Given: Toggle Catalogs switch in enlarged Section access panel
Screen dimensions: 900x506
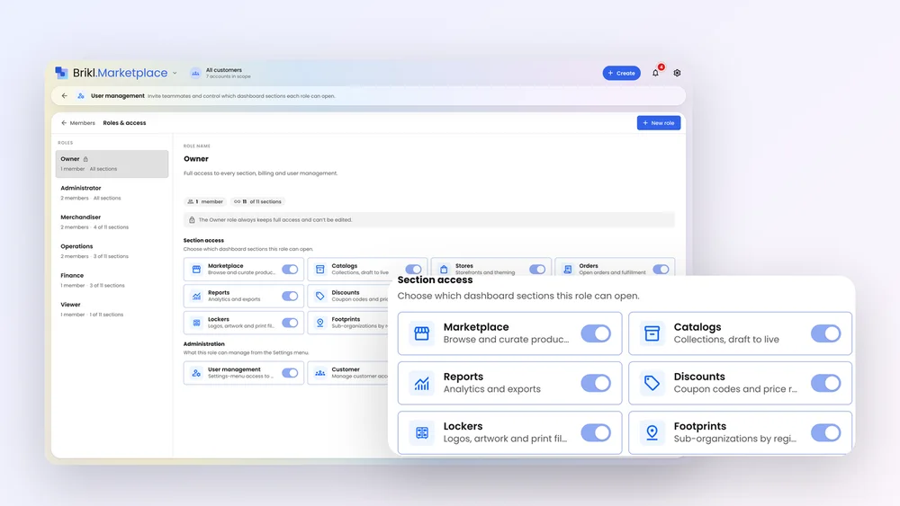Looking at the screenshot, I should click(826, 333).
